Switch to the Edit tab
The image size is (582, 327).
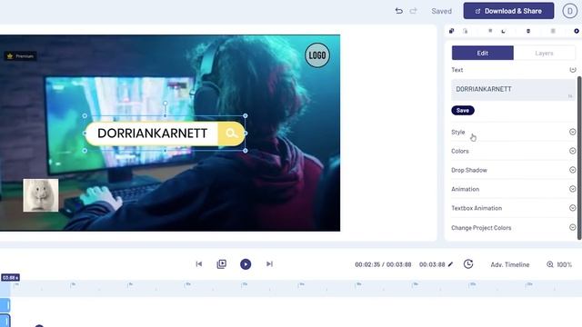coord(483,53)
